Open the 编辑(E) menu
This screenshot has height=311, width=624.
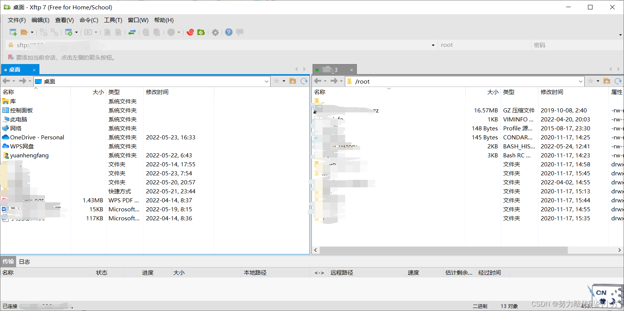[x=41, y=20]
